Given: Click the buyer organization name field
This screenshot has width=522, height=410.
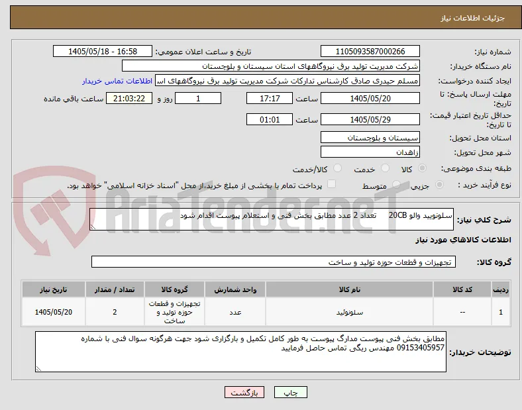Looking at the screenshot, I should [x=270, y=66].
